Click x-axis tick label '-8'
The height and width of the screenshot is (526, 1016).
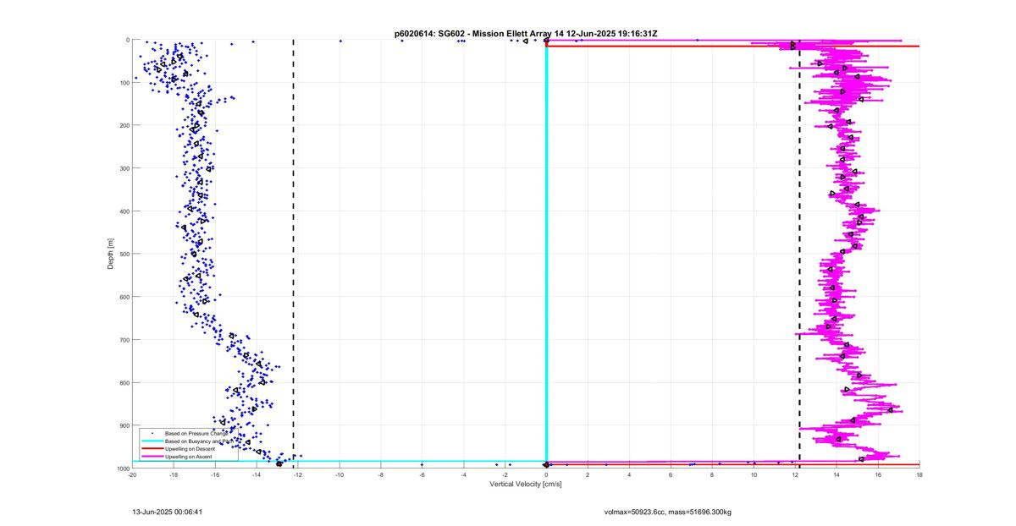pyautogui.click(x=381, y=474)
